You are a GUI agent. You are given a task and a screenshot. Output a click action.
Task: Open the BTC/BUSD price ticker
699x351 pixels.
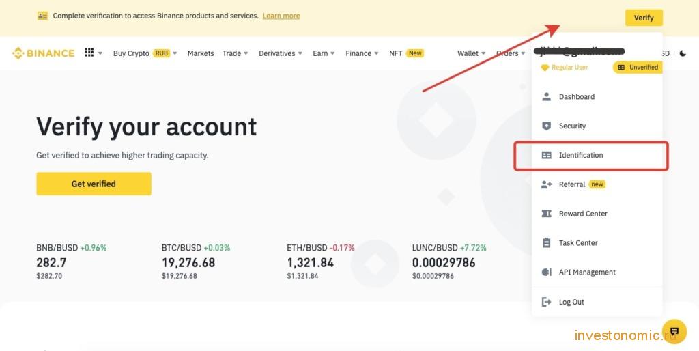click(x=196, y=263)
